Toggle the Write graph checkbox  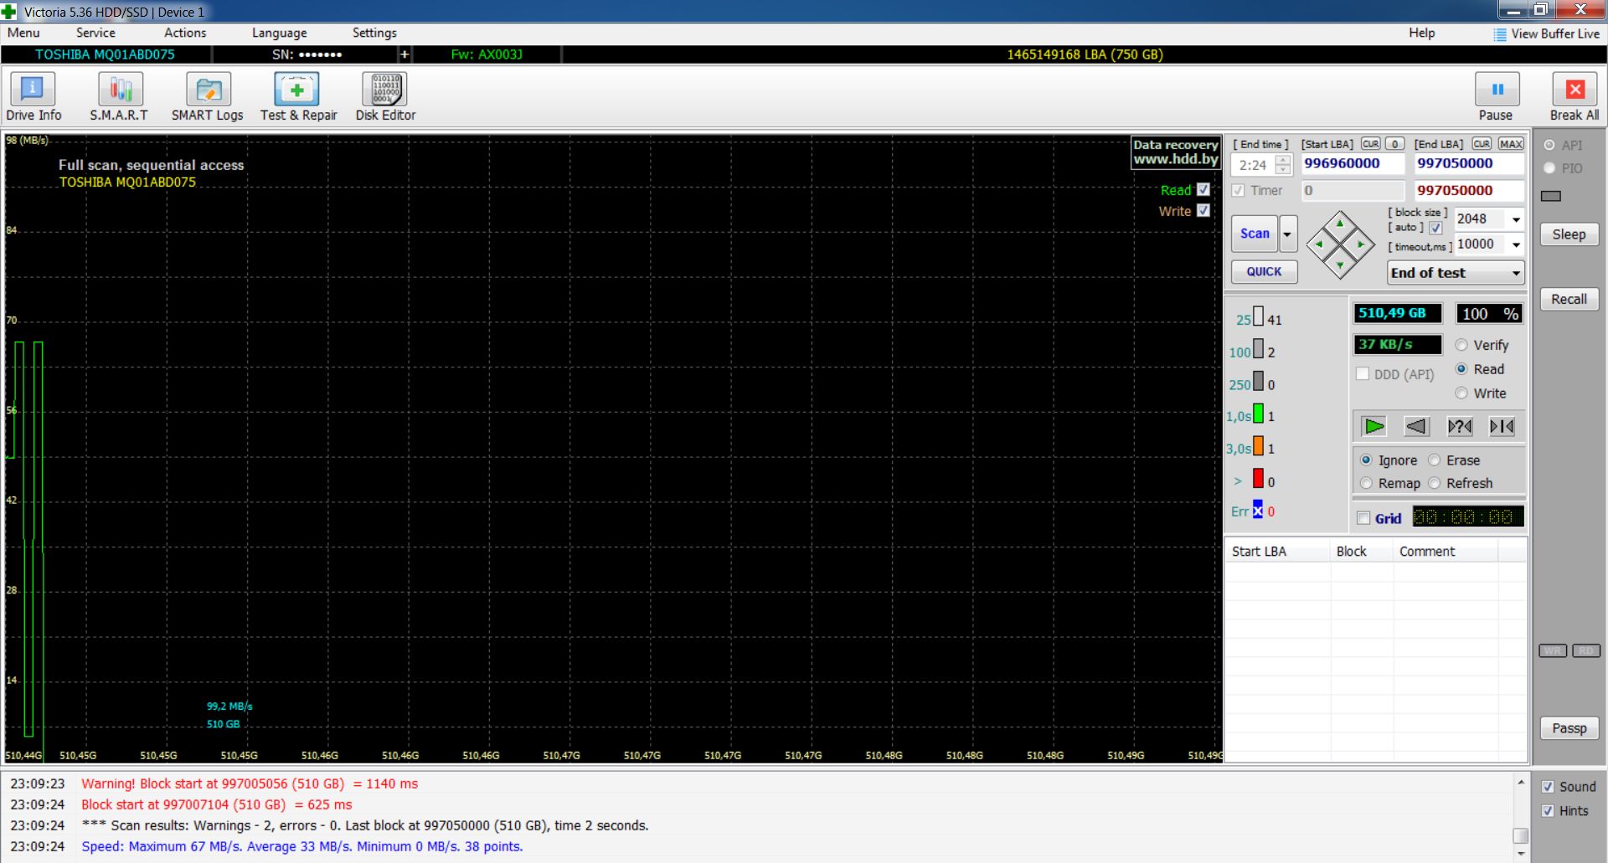[1203, 211]
